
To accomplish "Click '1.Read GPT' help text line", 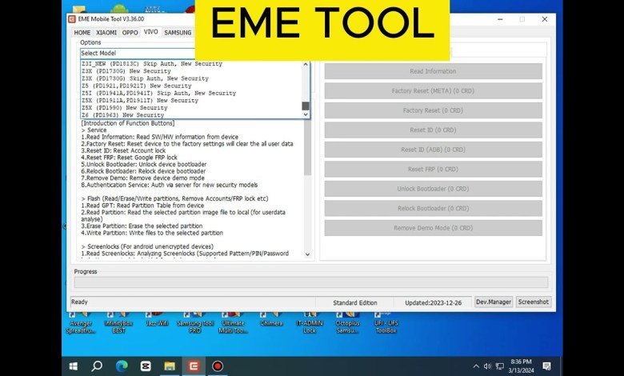I will (142, 206).
